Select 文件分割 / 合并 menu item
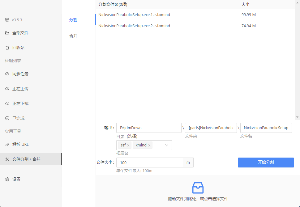Screen dimensions: 300x207 31,159
